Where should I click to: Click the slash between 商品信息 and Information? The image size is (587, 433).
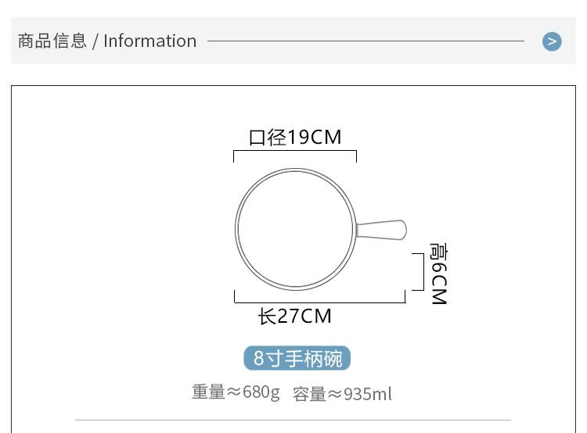[95, 41]
